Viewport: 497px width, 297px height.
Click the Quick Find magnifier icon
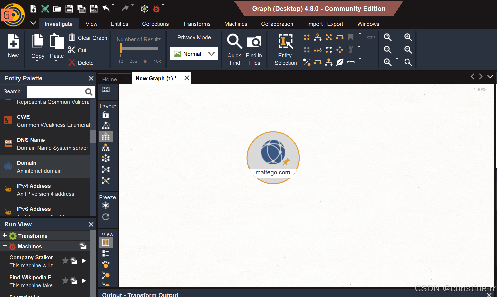234,41
